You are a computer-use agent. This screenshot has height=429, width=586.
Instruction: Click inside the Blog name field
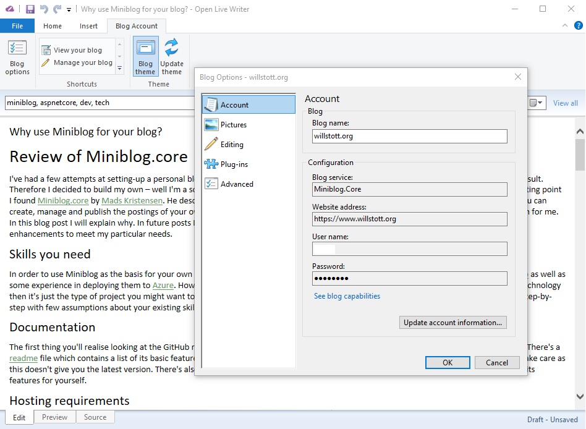click(409, 135)
